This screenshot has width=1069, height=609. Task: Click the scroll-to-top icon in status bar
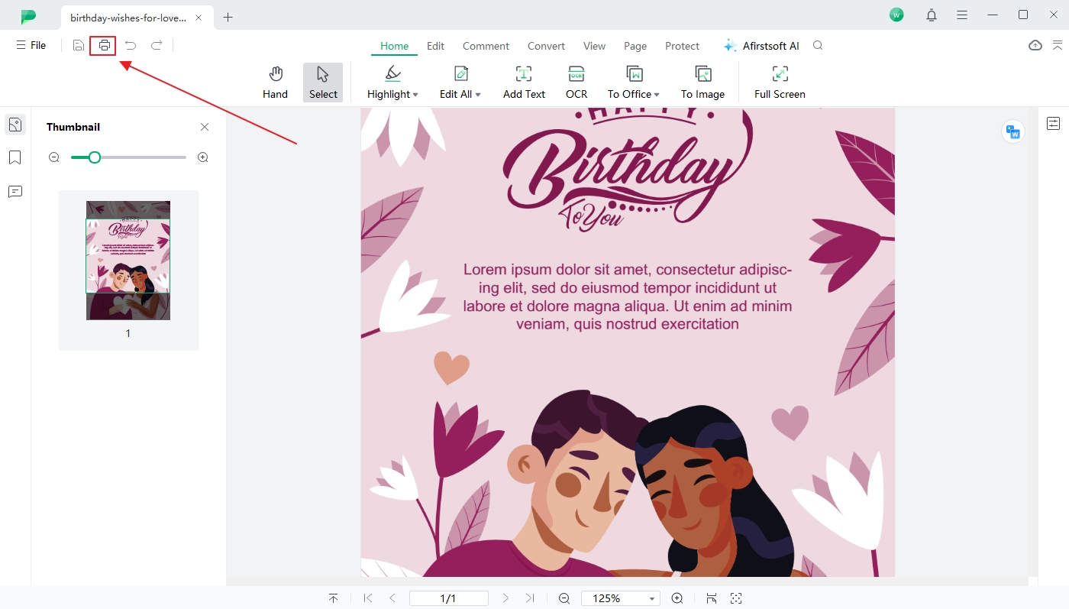[334, 598]
